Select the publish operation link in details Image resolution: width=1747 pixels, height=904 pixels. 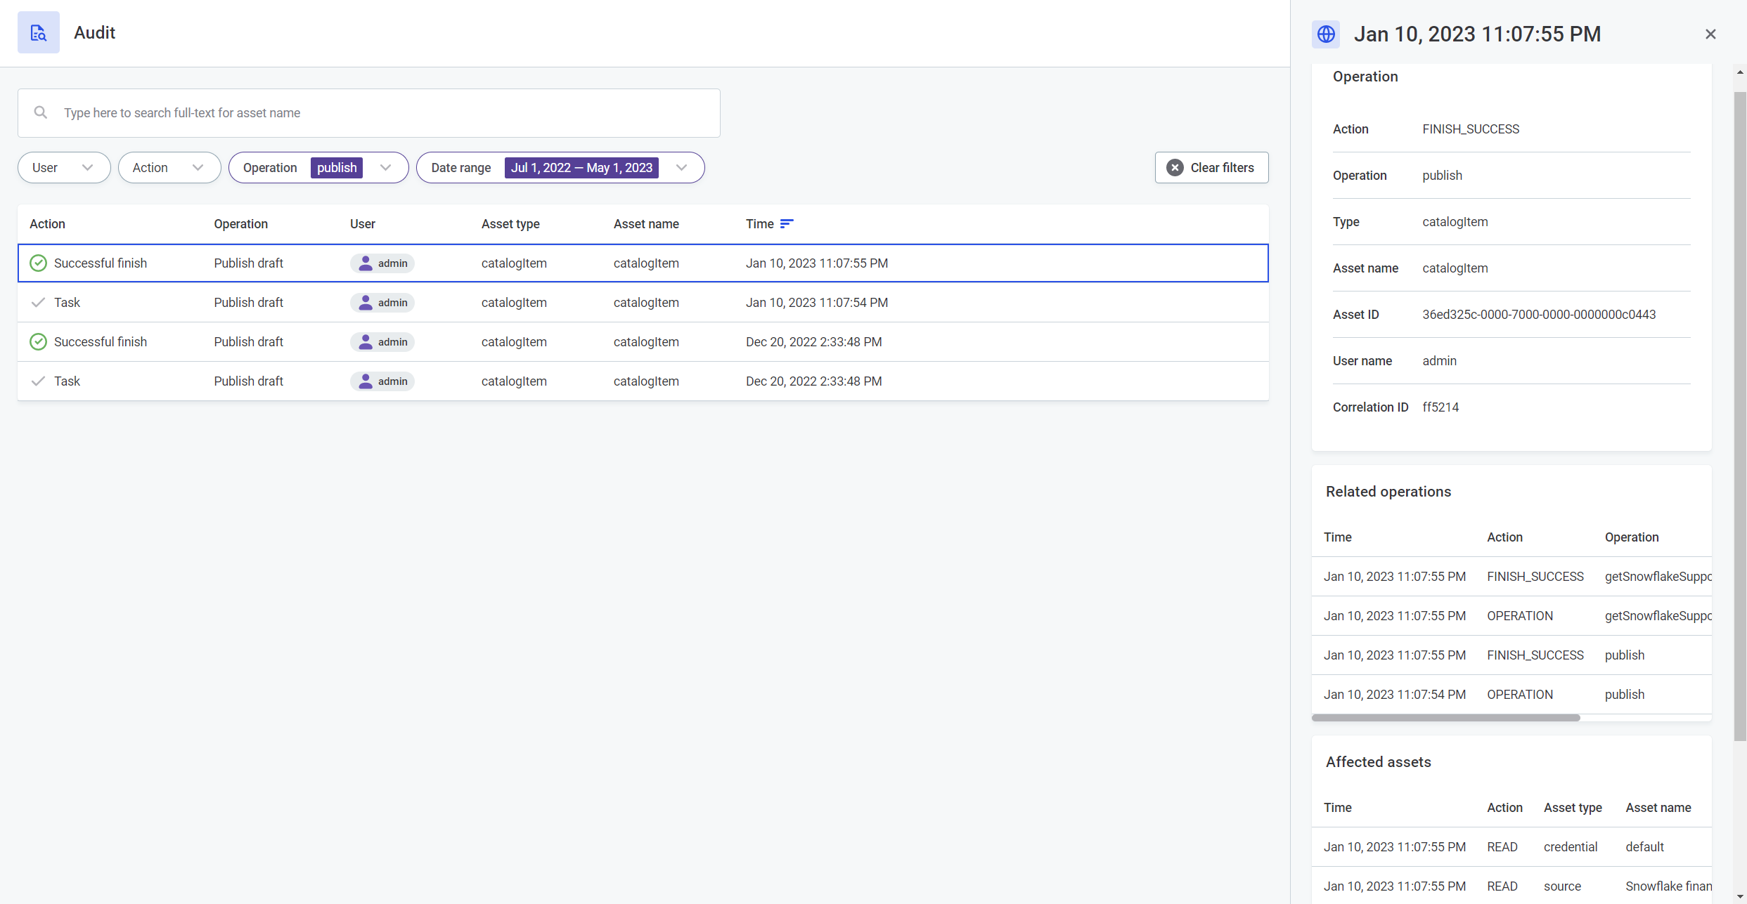1443,176
